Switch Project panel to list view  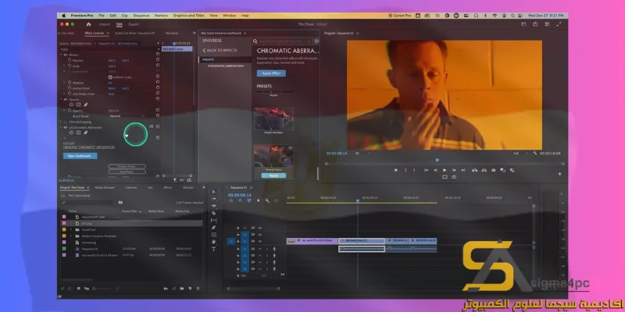click(x=70, y=288)
